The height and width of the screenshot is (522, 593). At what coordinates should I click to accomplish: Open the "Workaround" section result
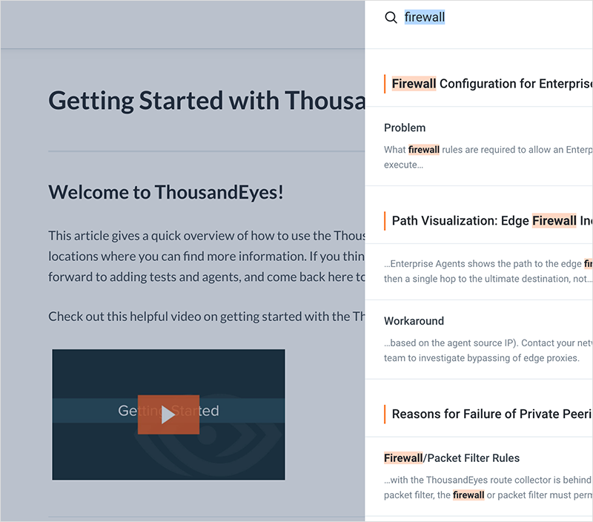pyautogui.click(x=414, y=321)
